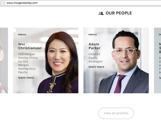
Task: Click the PROFILE label on Adam Parker's card
Action: point(93,35)
